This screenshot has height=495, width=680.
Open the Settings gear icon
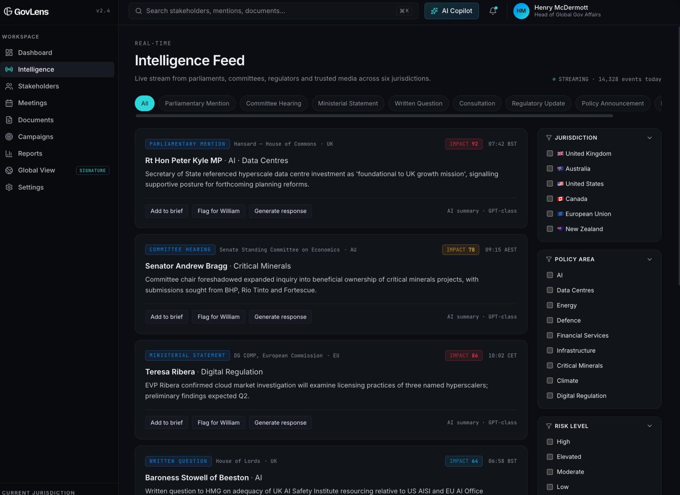point(9,187)
